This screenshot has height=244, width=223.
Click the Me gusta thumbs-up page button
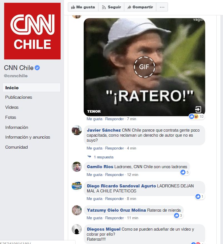coord(83,7)
